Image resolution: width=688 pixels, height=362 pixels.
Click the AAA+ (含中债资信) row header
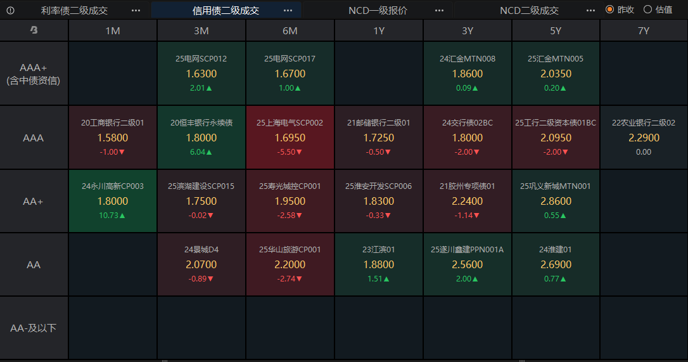pos(34,74)
